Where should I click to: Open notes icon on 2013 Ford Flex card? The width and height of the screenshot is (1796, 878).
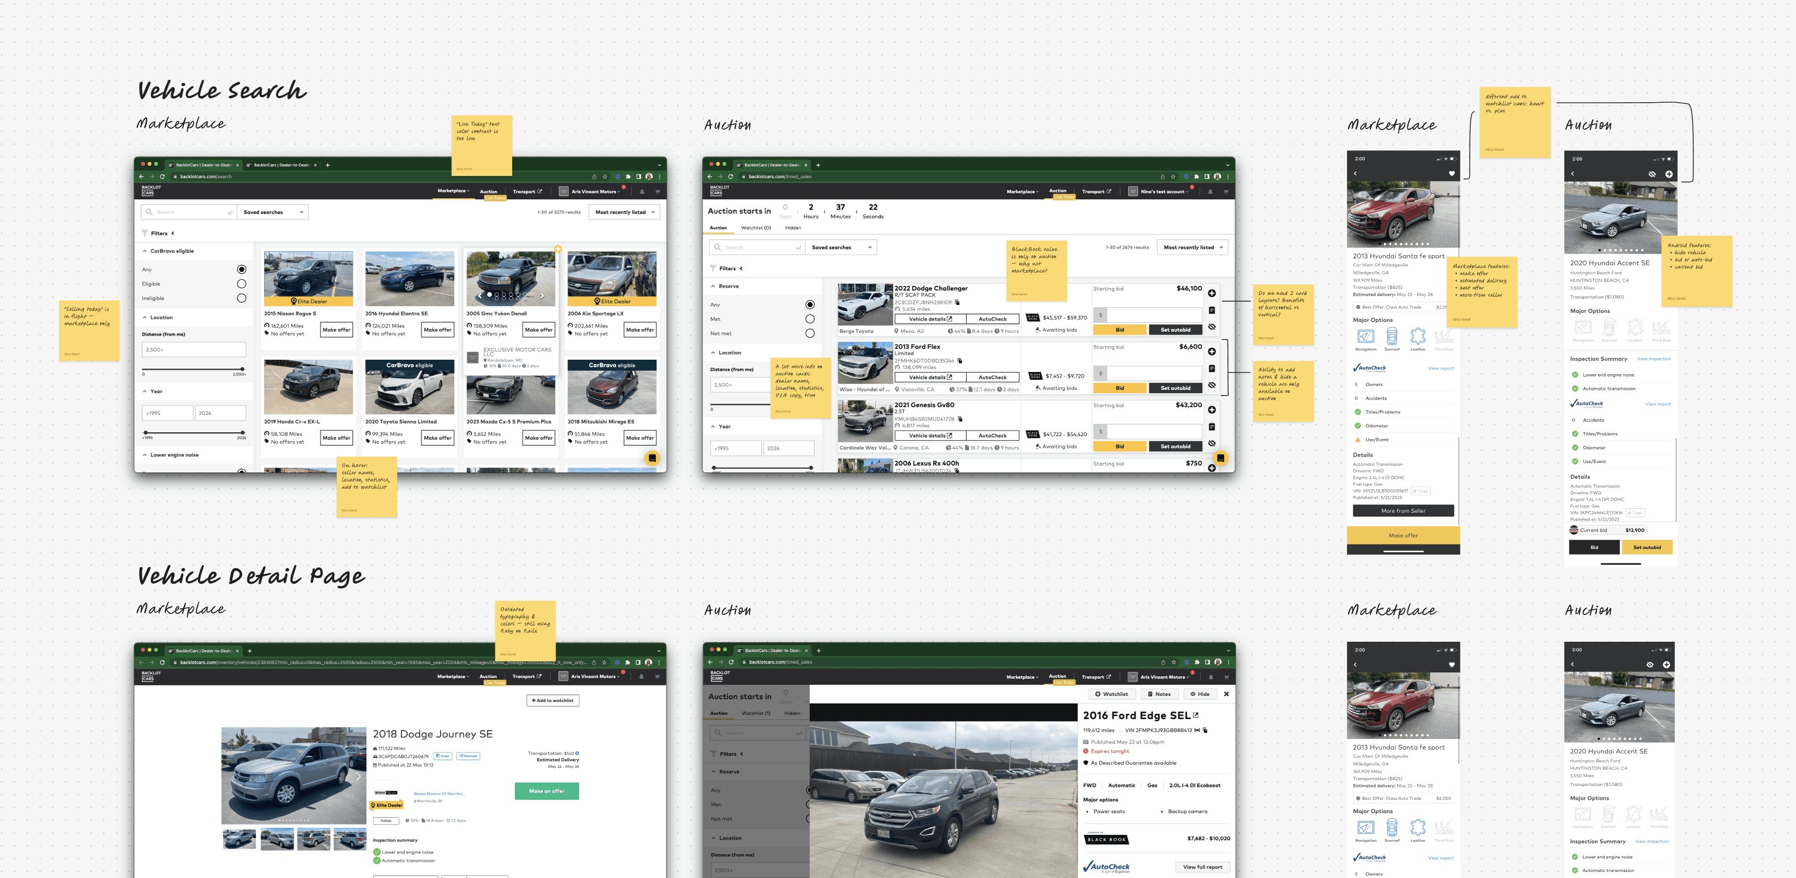click(x=1212, y=368)
